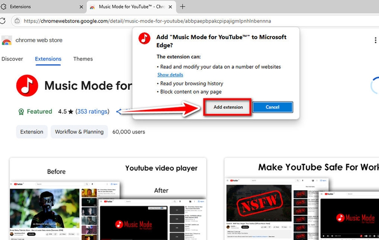Open the Discover section
Screen dimensions: 379x240
pos(12,59)
